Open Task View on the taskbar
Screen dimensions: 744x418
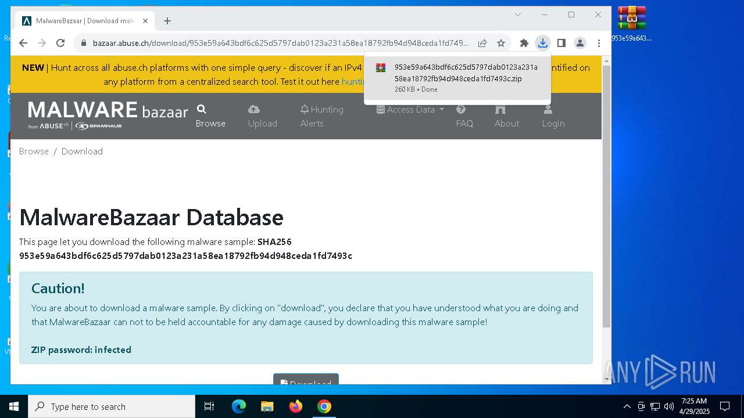tap(209, 406)
